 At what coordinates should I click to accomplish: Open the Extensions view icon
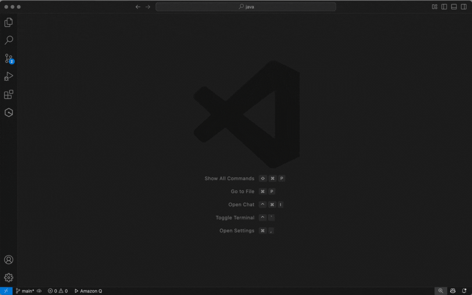point(9,94)
